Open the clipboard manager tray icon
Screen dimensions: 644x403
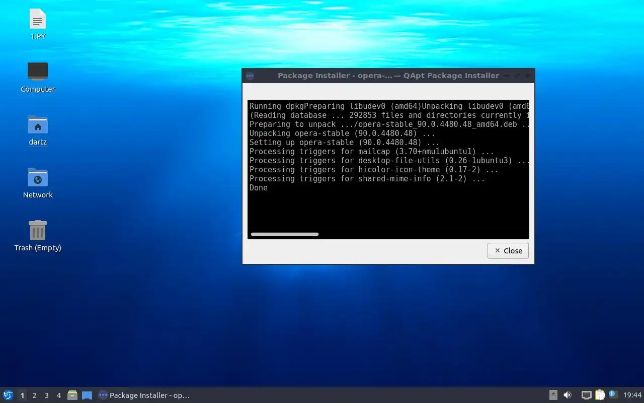[600, 395]
